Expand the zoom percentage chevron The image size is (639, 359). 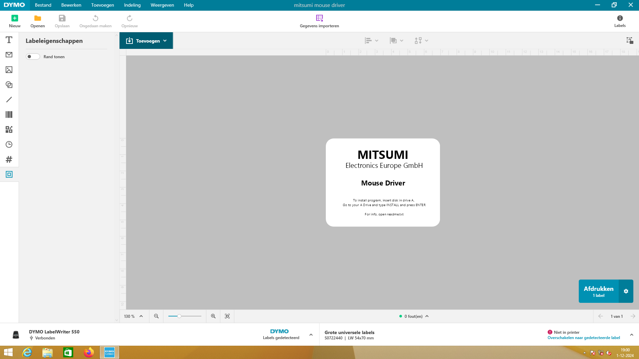(141, 316)
